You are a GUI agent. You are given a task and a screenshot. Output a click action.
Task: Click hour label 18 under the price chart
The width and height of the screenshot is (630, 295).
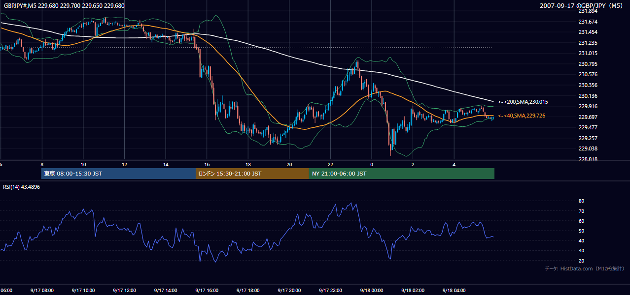[248, 164]
